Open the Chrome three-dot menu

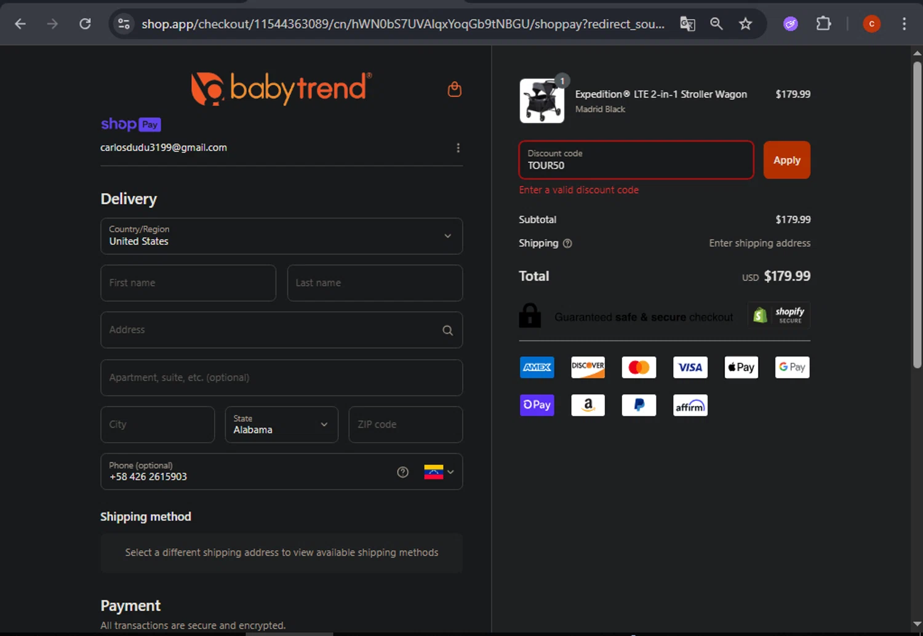(x=904, y=24)
